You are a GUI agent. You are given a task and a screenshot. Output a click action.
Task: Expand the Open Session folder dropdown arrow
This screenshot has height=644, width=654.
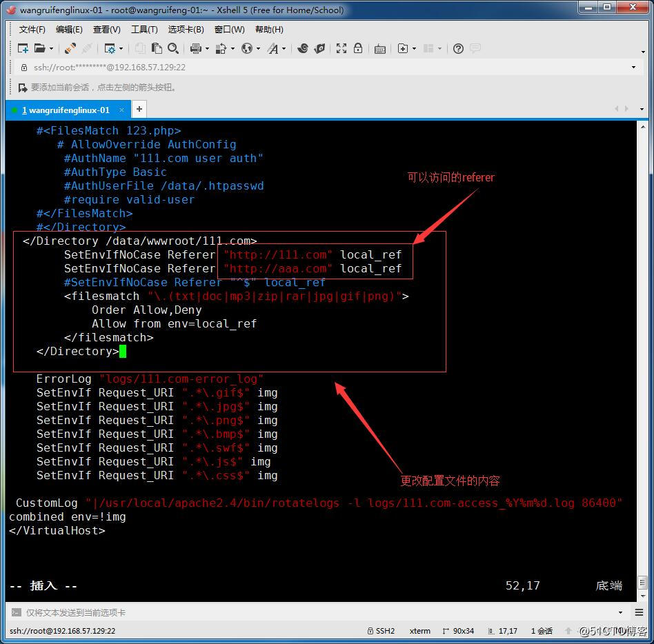coord(51,49)
